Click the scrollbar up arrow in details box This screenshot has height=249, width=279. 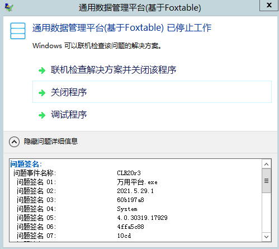click(267, 165)
